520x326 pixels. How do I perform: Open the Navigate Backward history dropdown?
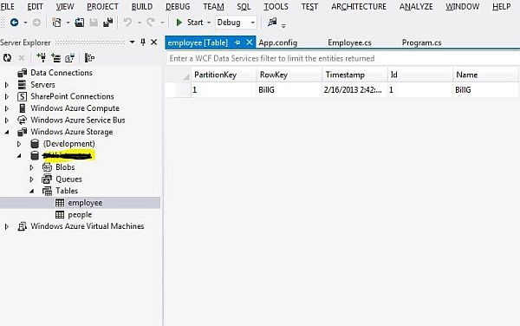point(25,23)
